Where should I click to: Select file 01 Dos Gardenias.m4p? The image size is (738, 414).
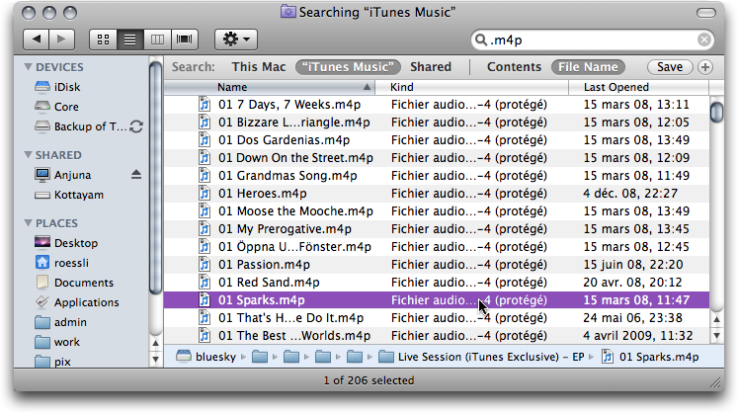437,140
